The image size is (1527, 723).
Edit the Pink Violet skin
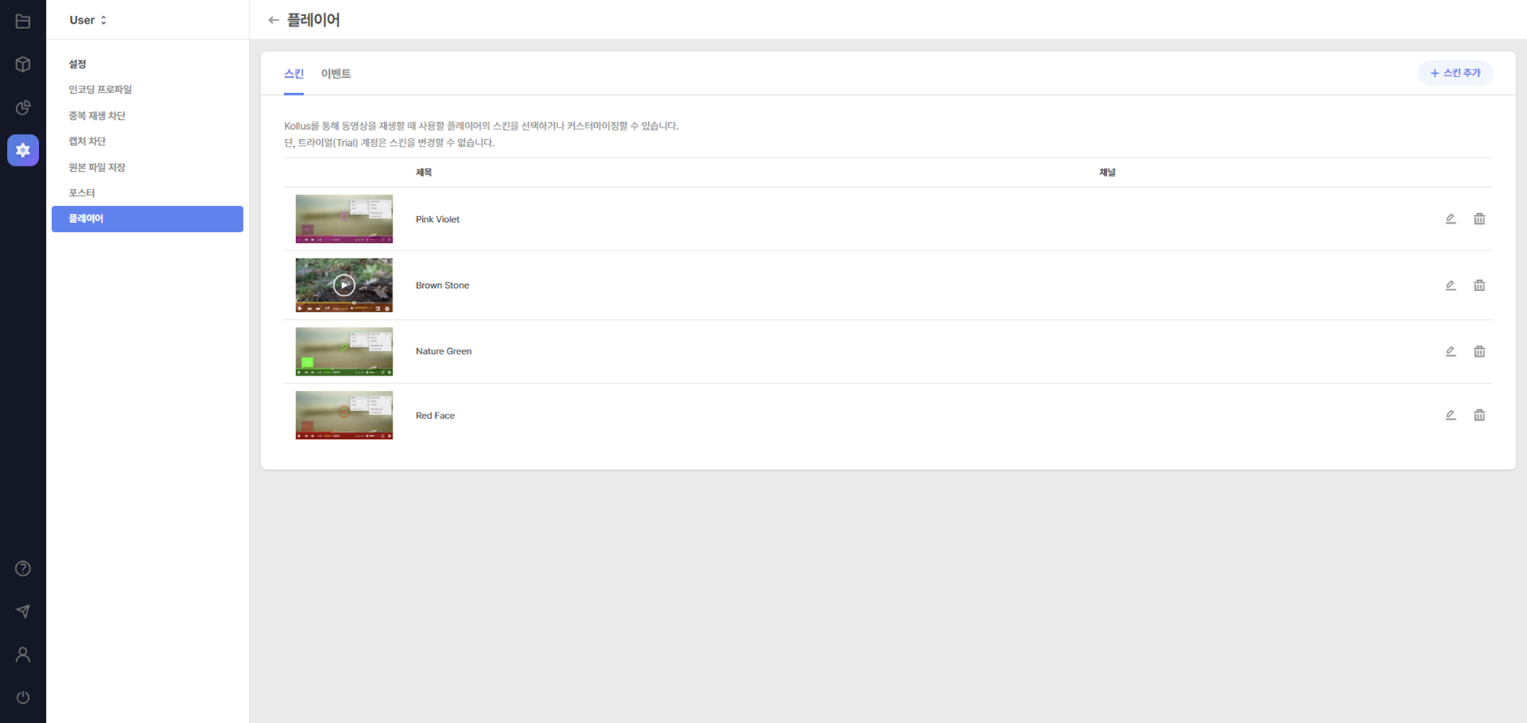(x=1451, y=219)
